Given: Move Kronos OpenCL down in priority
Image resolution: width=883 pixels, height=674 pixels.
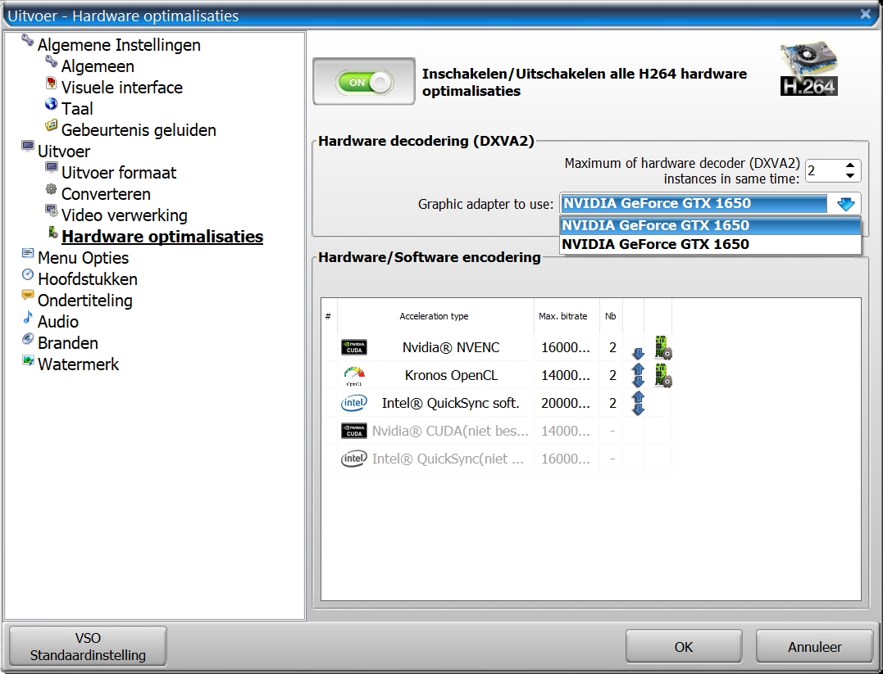Looking at the screenshot, I should (x=638, y=382).
